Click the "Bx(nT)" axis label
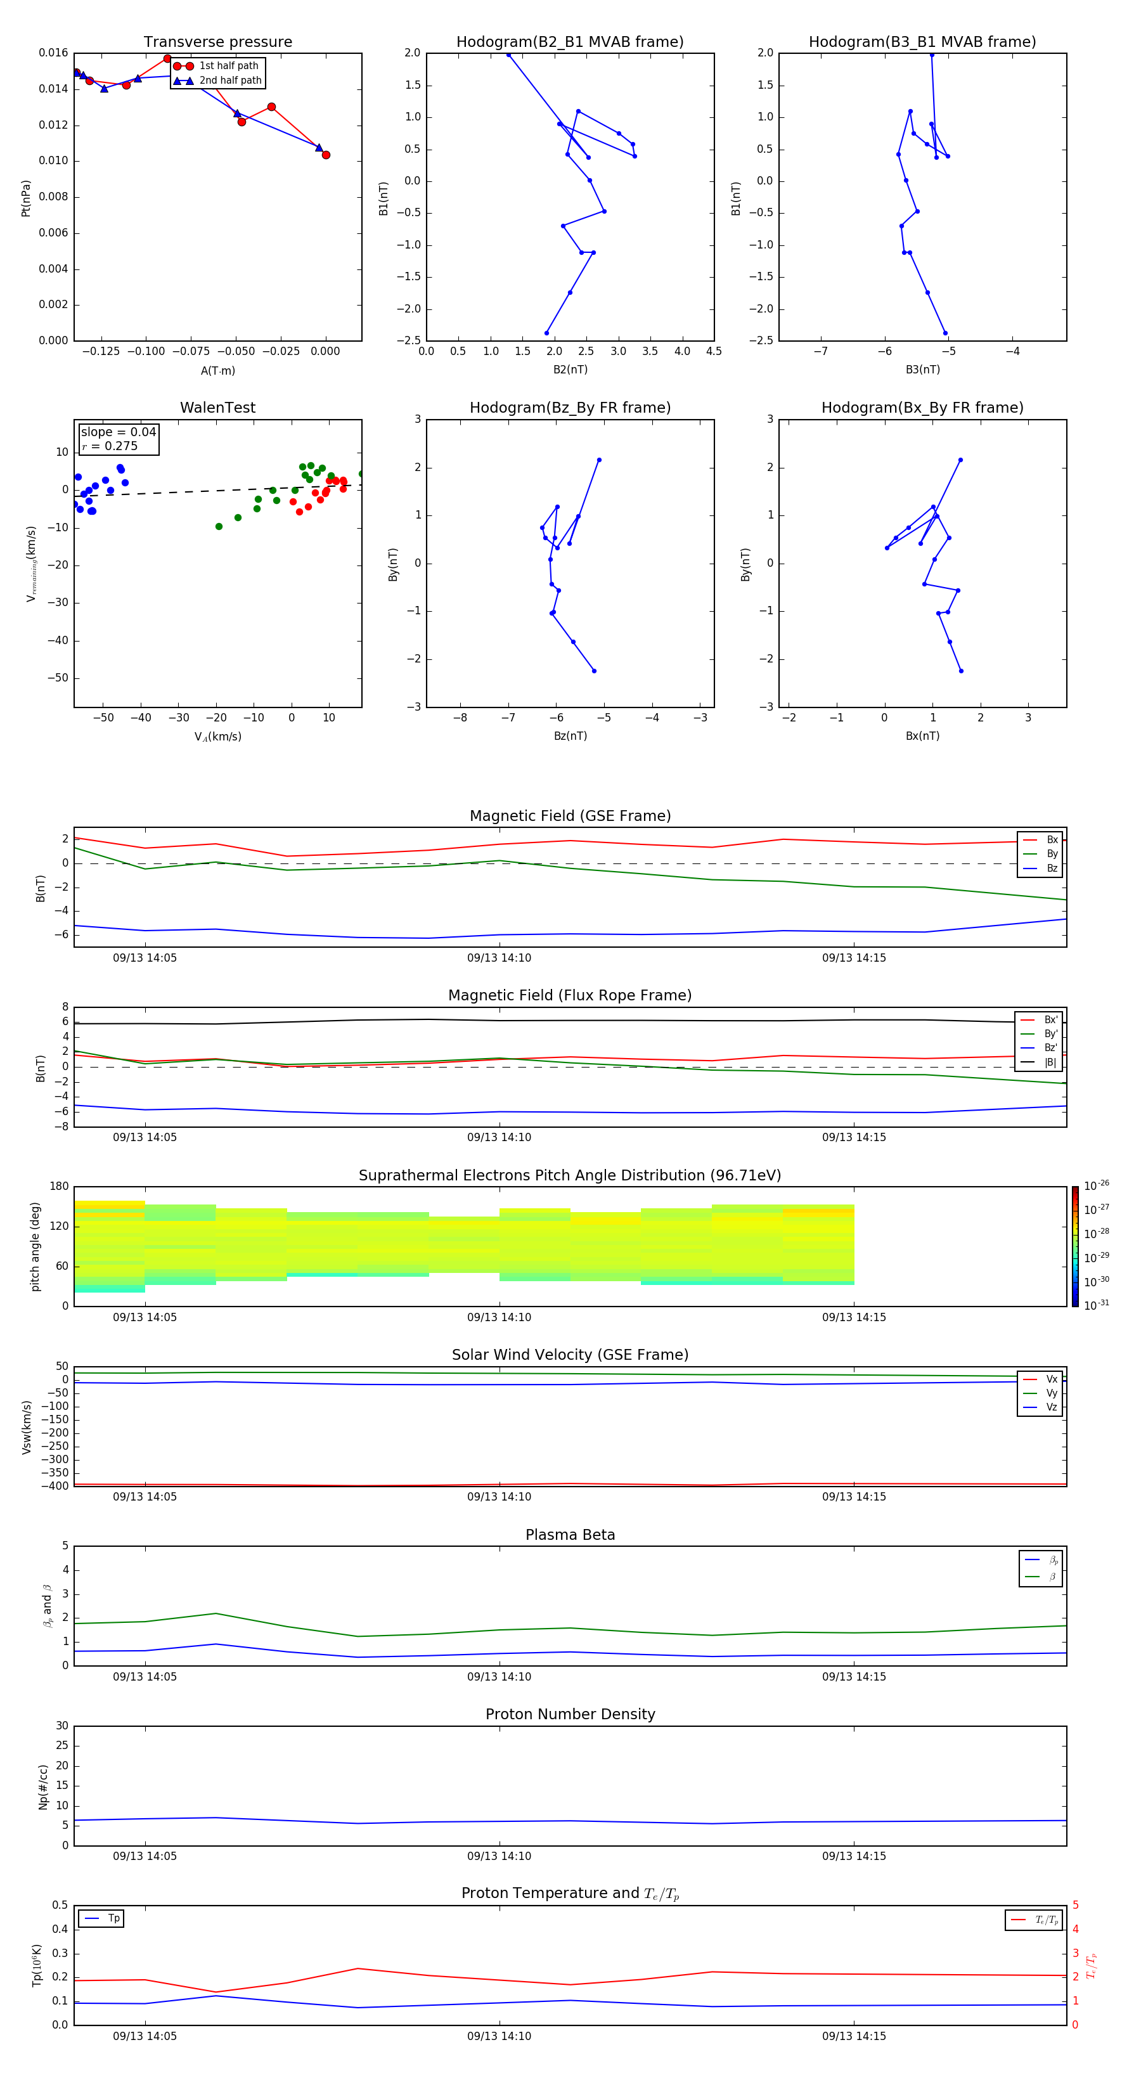The width and height of the screenshot is (1141, 2092). point(922,736)
